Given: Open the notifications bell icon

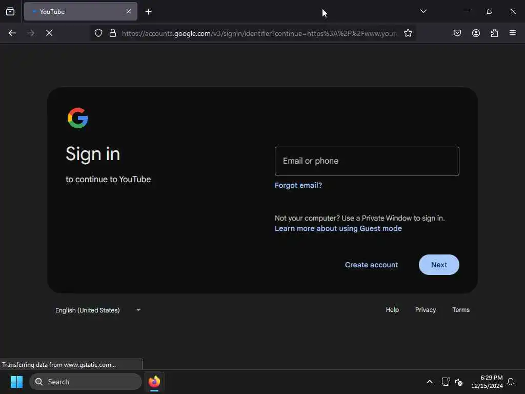Looking at the screenshot, I should 511,382.
